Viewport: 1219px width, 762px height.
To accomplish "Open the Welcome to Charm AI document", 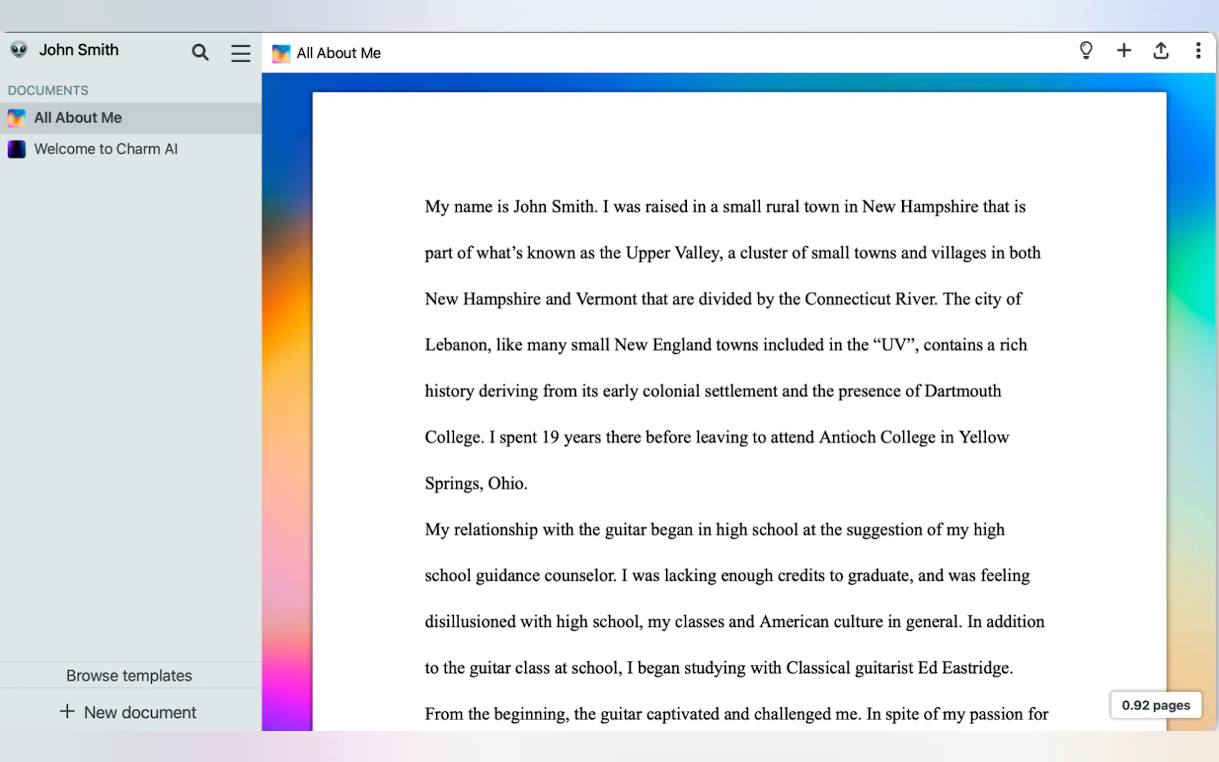I will [x=106, y=149].
